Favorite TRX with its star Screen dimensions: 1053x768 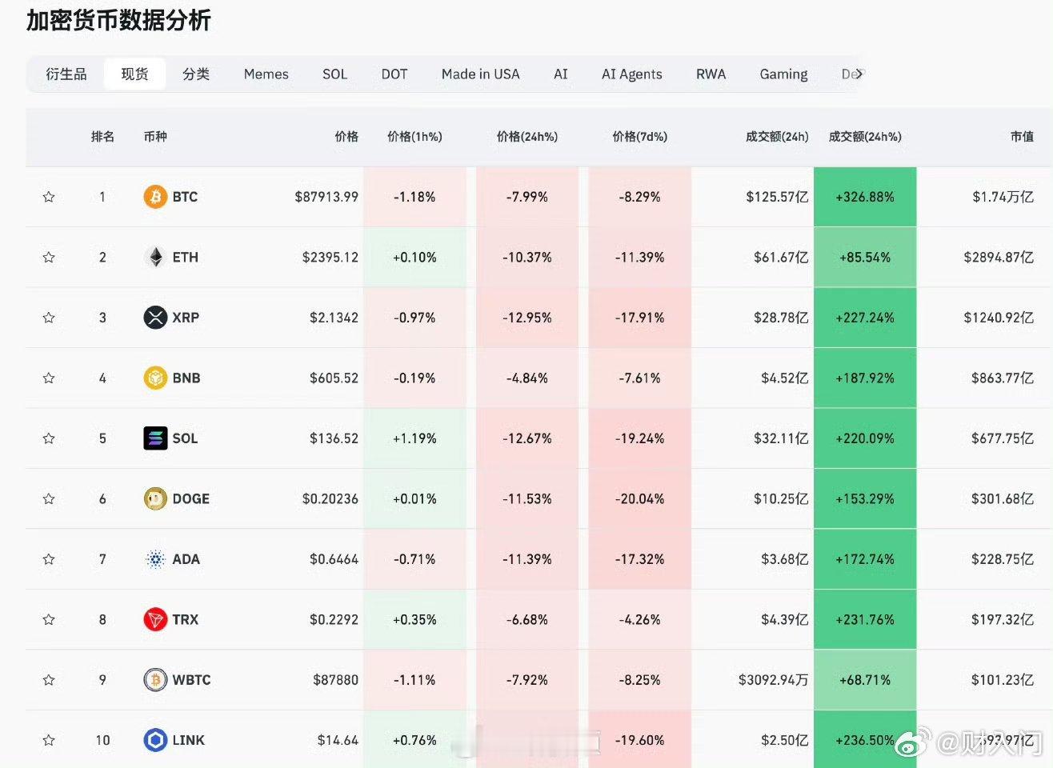point(49,619)
